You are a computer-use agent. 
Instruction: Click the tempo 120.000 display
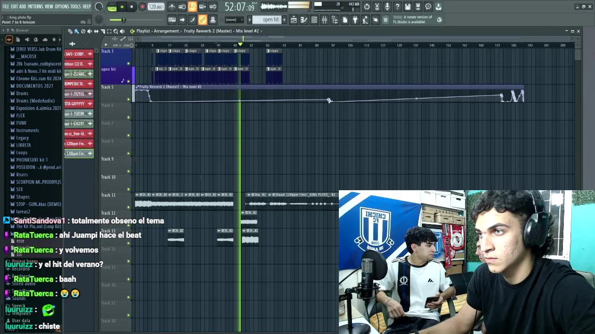coord(156,6)
